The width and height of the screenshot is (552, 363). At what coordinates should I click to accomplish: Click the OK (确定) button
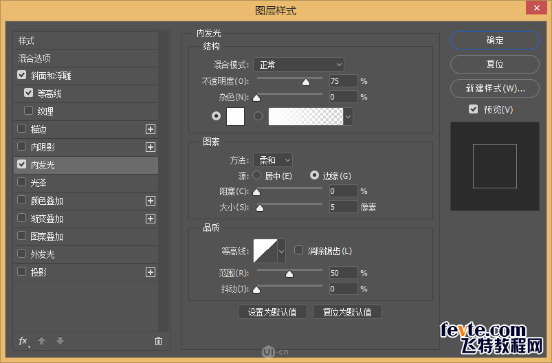[495, 41]
